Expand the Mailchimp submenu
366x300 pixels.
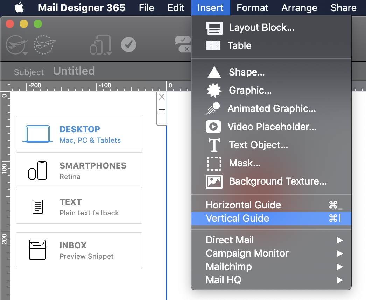click(x=271, y=267)
